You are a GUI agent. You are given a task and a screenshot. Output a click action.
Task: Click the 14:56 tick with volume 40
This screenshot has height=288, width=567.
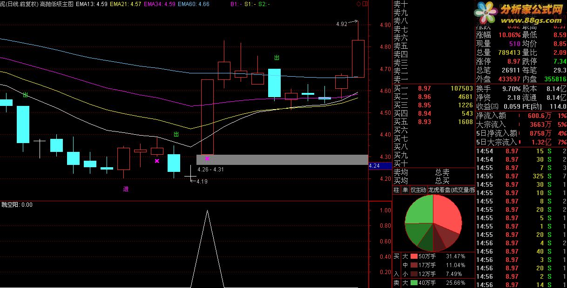(521, 251)
